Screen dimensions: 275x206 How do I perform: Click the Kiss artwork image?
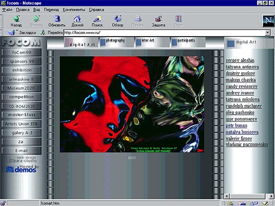[132, 104]
